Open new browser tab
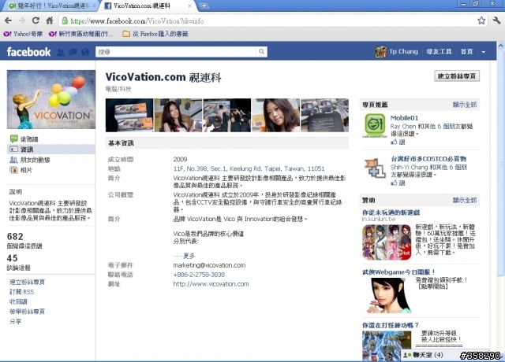Screen dimensions: 505x362 (204, 6)
